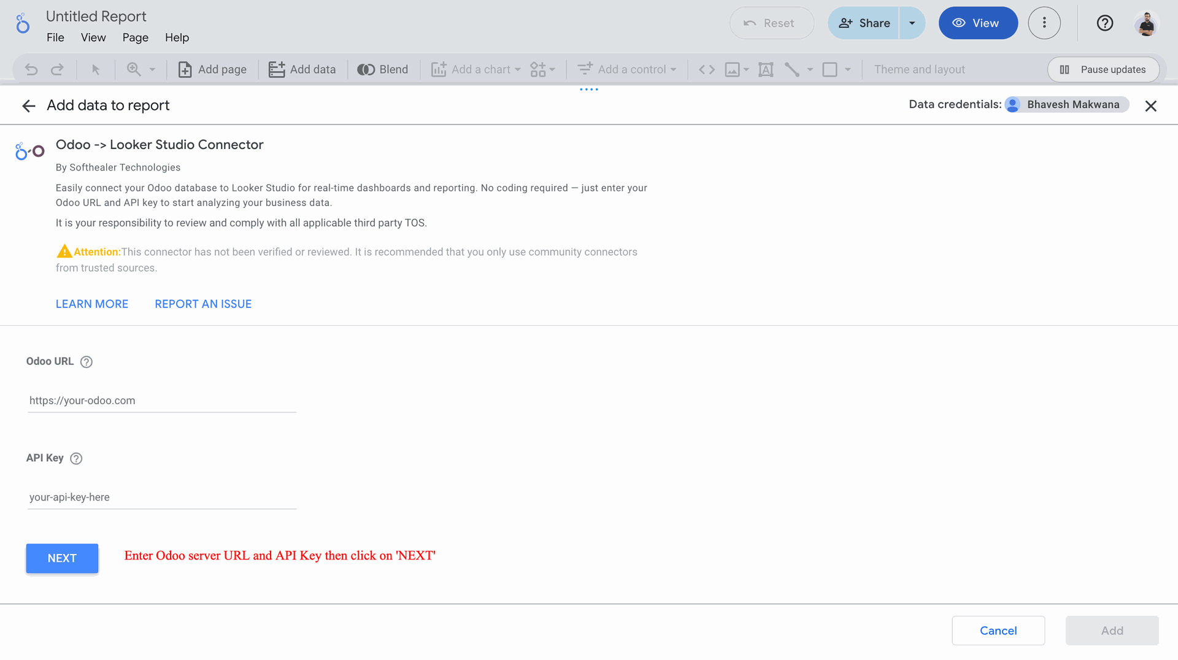Open the user profile avatar

pyautogui.click(x=1146, y=23)
